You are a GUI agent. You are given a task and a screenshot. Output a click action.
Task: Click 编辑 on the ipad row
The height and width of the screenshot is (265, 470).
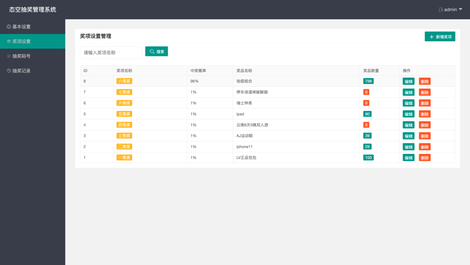coord(408,113)
